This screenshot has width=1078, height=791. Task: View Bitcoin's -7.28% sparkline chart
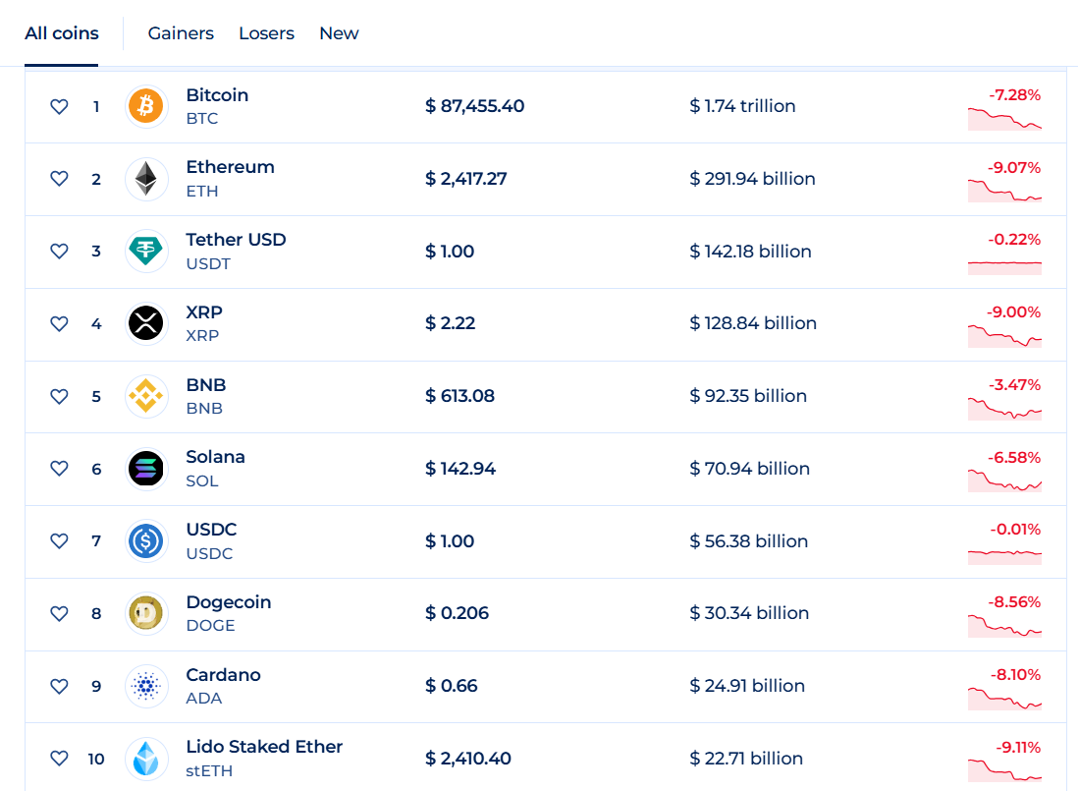coord(1004,118)
